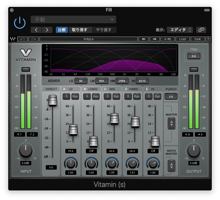This screenshot has height=200, width=220.
Task: Click the input gain 0.0dB value box
Action: click(x=25, y=163)
